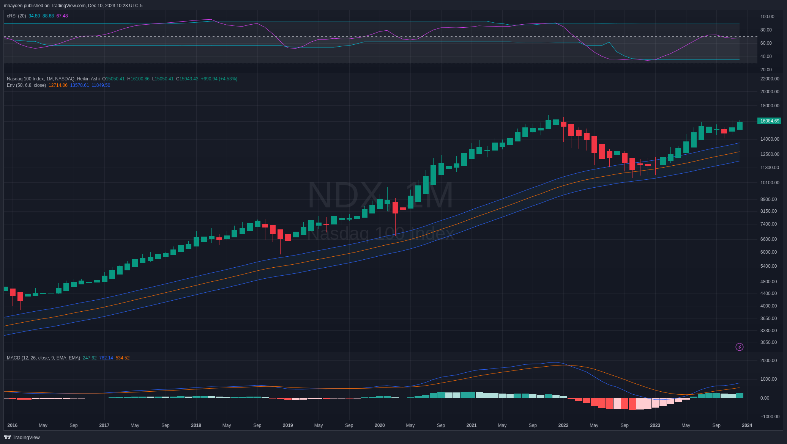Click the 10100.00 price scale label
787x444 pixels.
tap(770, 183)
